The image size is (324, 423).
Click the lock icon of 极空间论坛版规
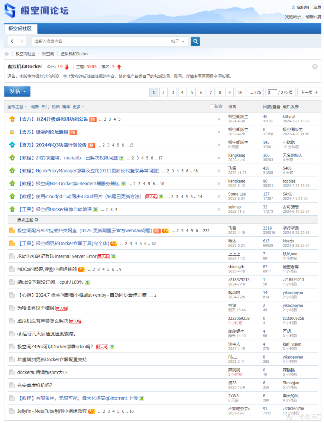[x=12, y=132]
